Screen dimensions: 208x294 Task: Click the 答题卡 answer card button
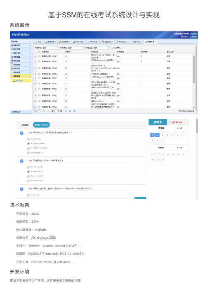pos(158,122)
